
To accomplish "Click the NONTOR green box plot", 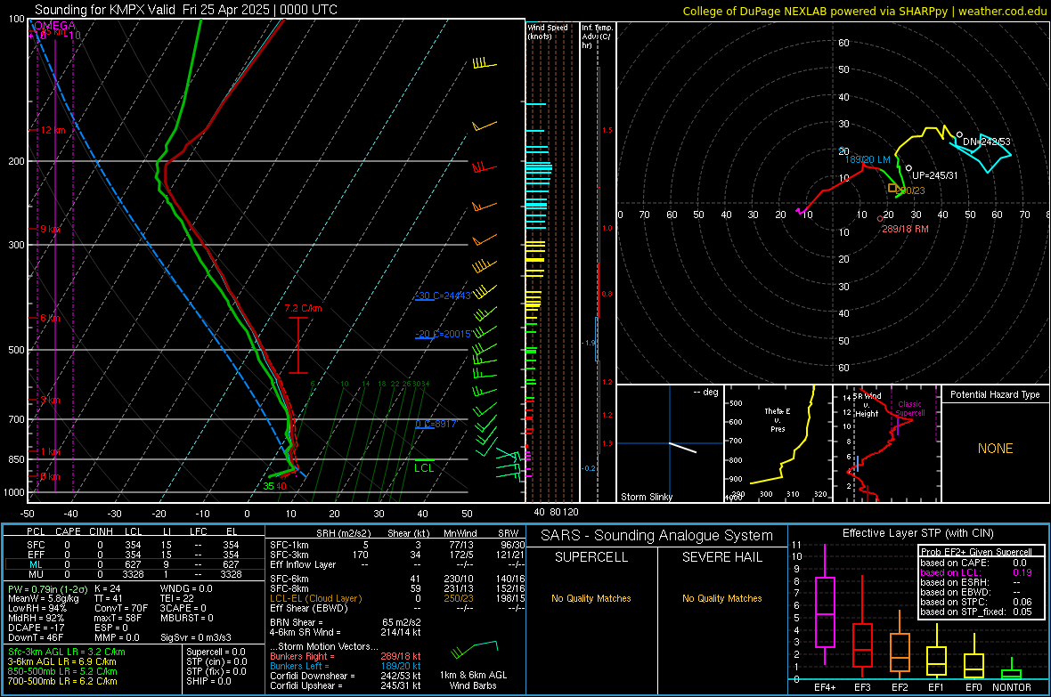I will [x=1012, y=674].
